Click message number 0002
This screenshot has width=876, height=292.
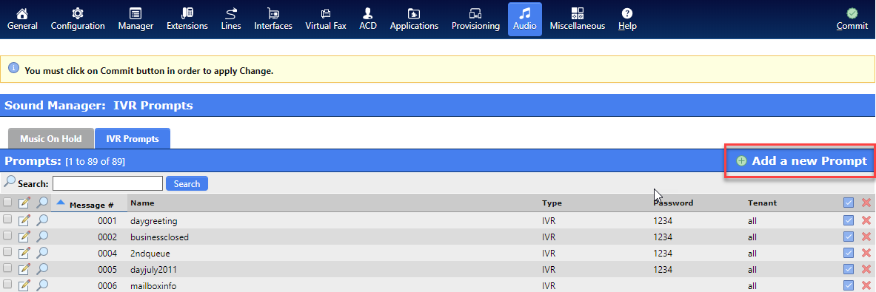[107, 237]
